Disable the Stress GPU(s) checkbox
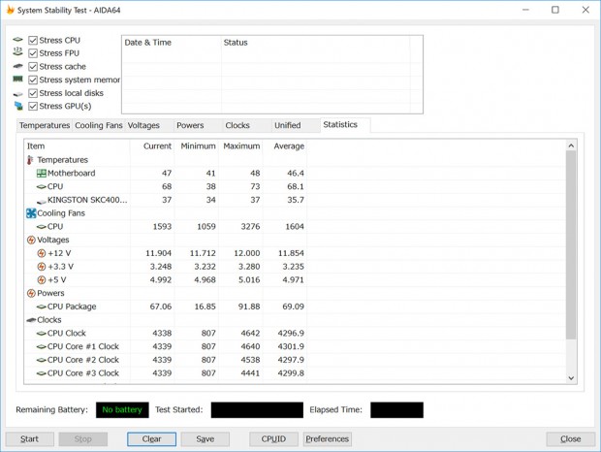 pyautogui.click(x=33, y=106)
